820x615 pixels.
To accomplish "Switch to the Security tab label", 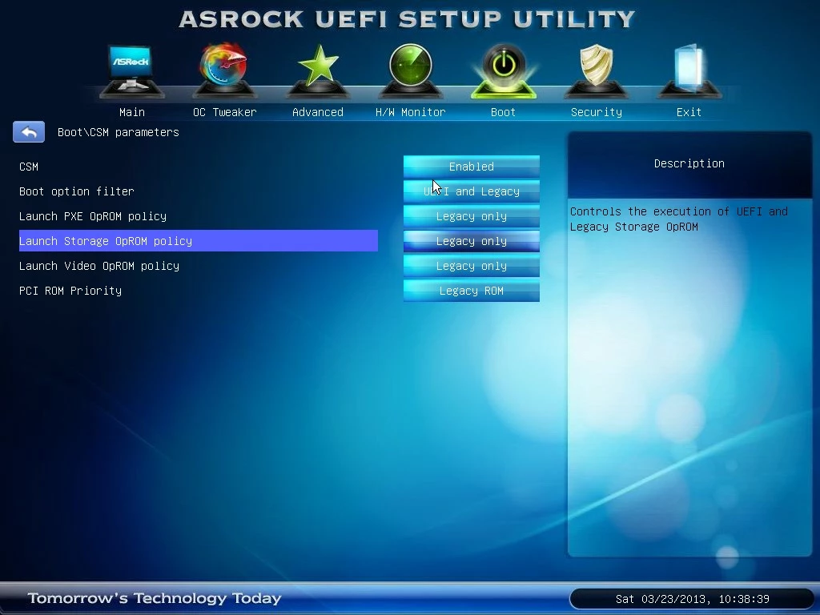I will [596, 112].
